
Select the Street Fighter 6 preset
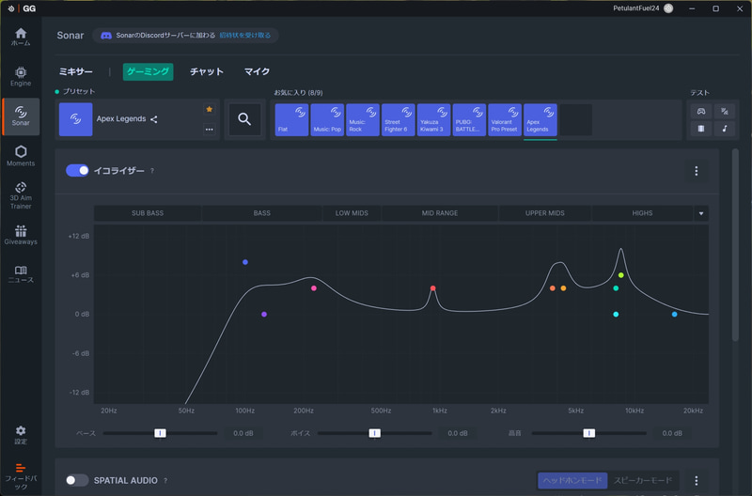(398, 120)
